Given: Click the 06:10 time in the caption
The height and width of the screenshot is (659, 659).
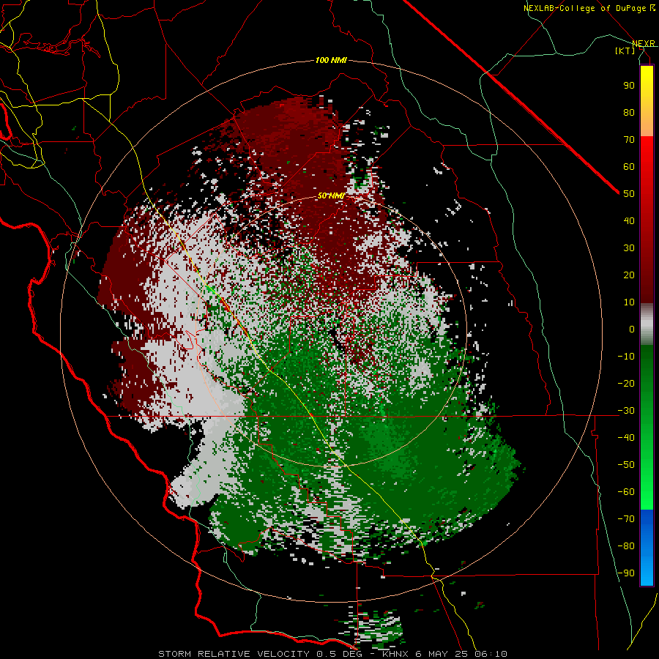Looking at the screenshot, I should point(491,654).
